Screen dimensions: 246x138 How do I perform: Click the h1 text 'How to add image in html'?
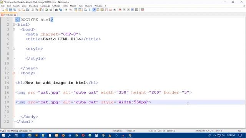tap(55, 83)
